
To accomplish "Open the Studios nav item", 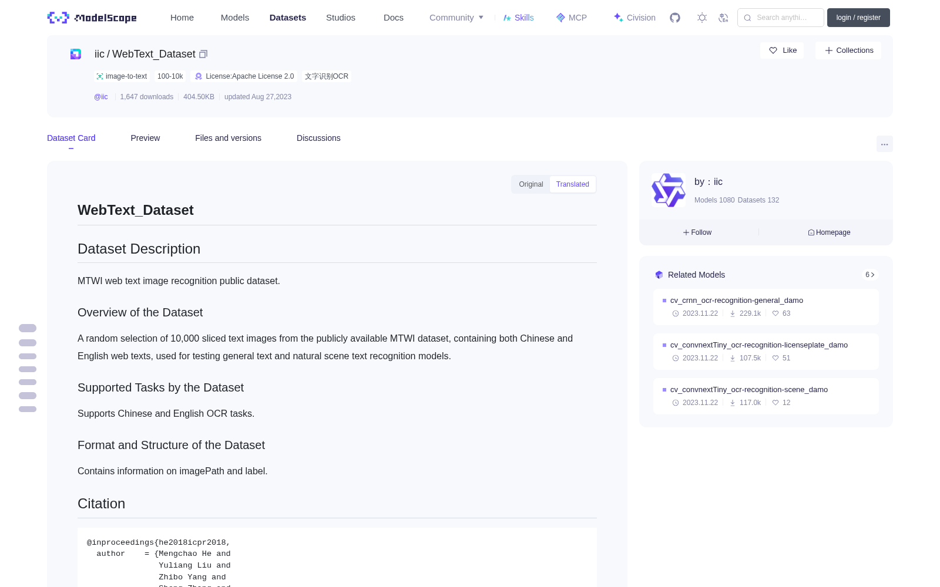I will [341, 18].
